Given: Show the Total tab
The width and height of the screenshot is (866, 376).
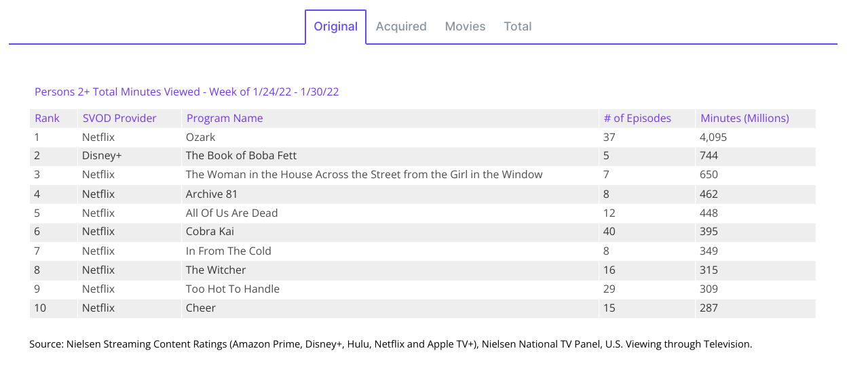Looking at the screenshot, I should [517, 26].
